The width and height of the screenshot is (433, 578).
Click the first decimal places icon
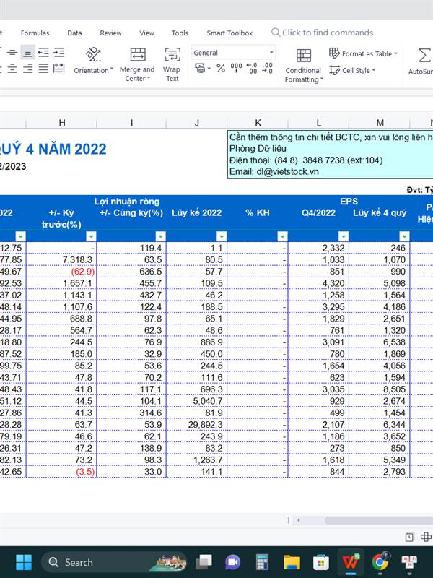(252, 68)
